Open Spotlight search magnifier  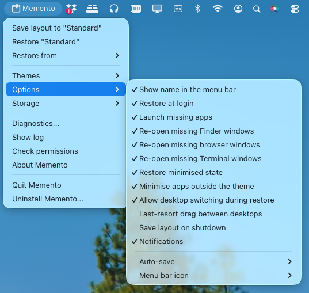257,9
